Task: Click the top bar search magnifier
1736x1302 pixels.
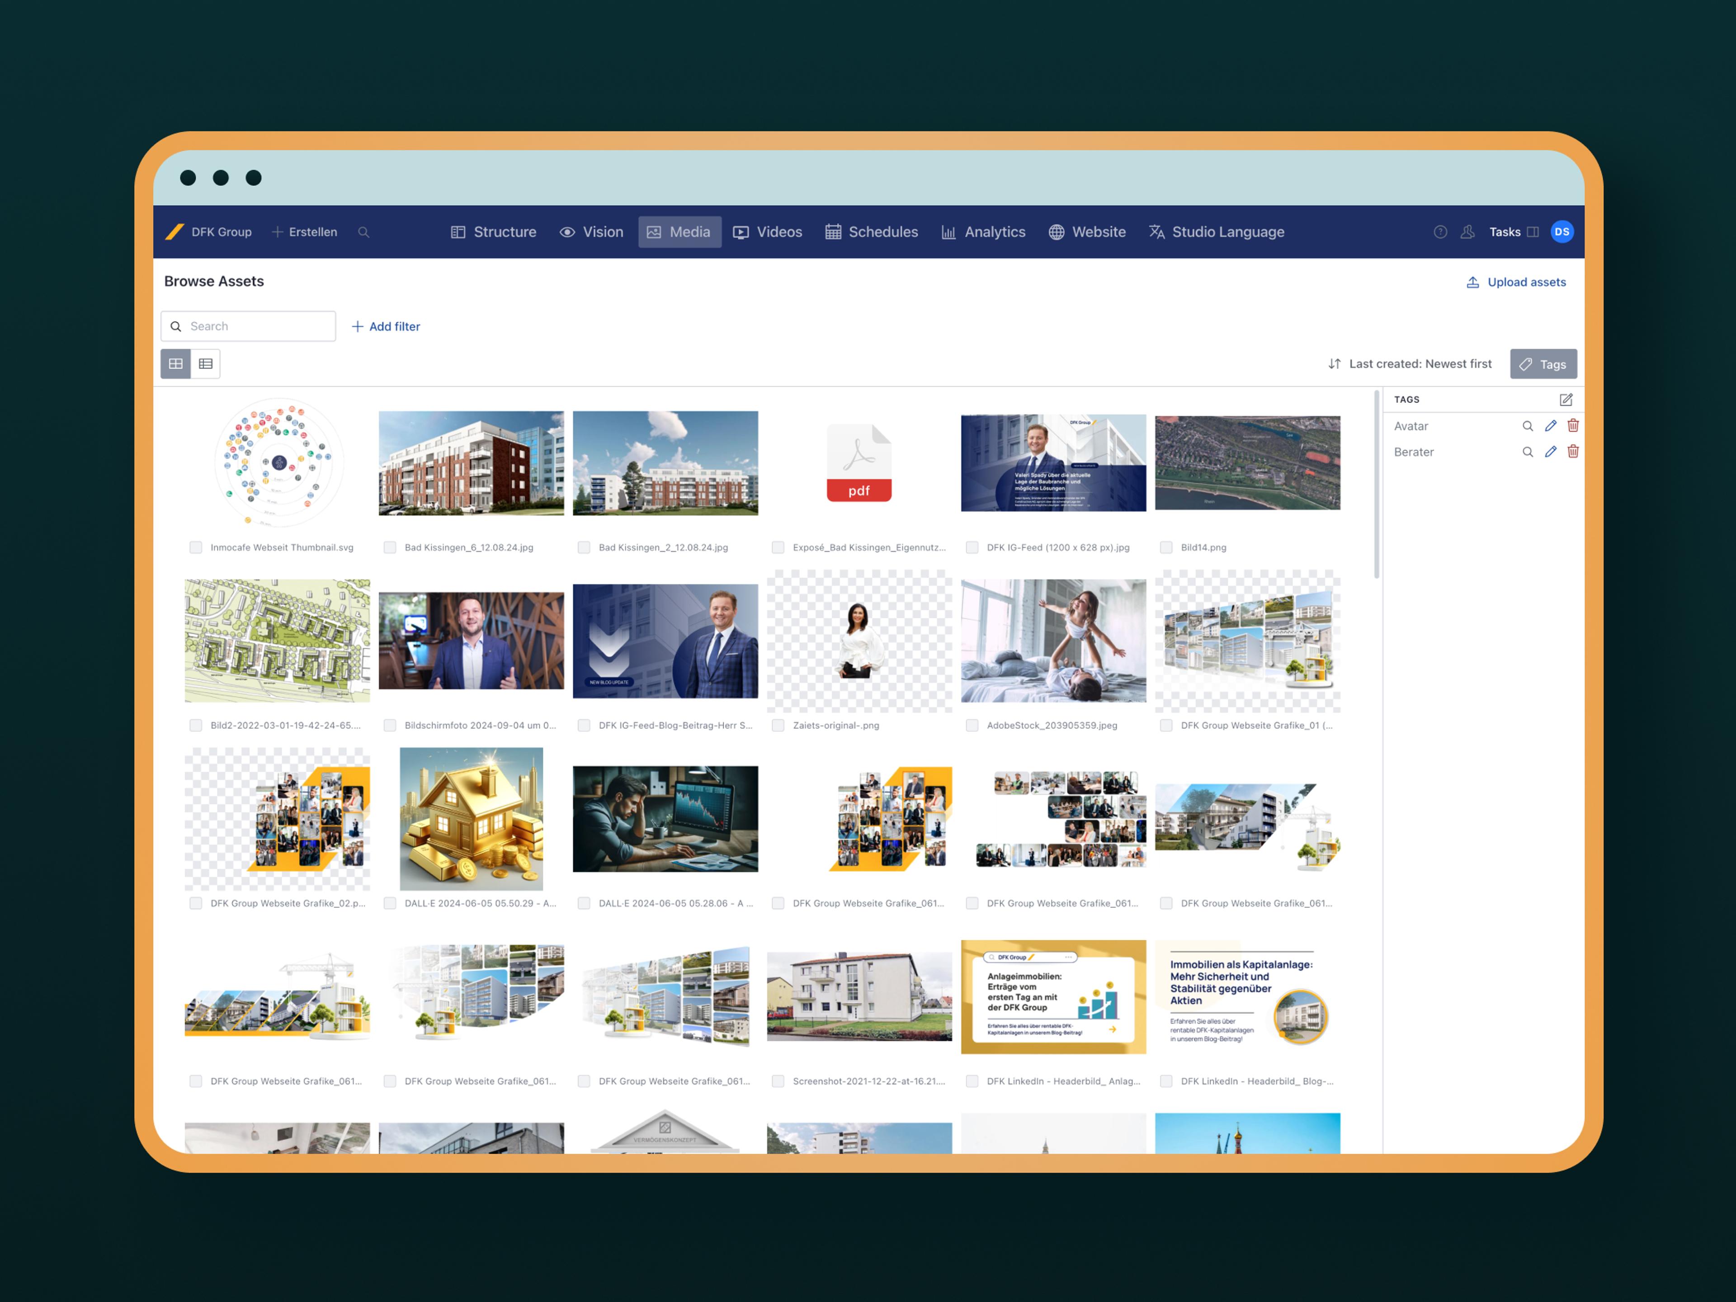Action: tap(363, 231)
